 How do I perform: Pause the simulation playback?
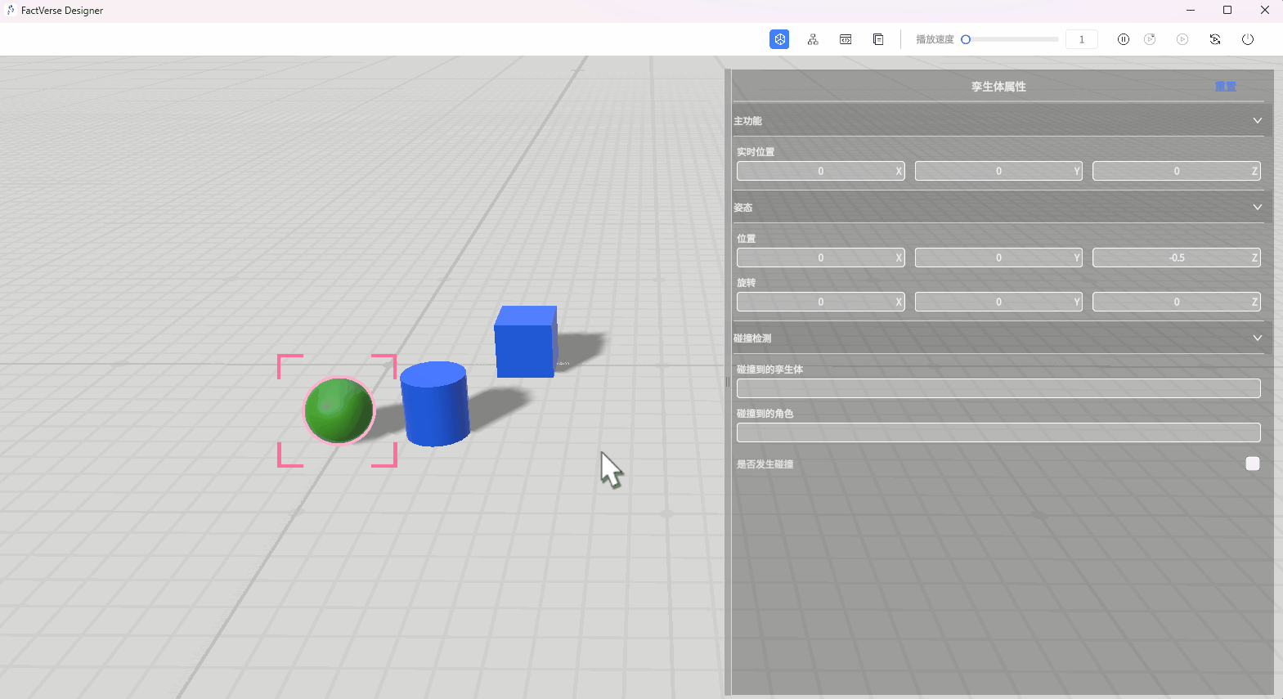1124,39
